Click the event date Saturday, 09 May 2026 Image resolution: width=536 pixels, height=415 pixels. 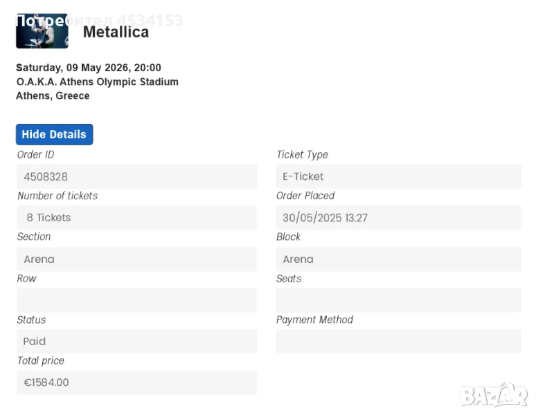(88, 68)
